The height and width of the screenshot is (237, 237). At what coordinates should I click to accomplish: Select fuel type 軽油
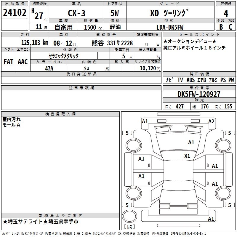pyautogui.click(x=115, y=27)
